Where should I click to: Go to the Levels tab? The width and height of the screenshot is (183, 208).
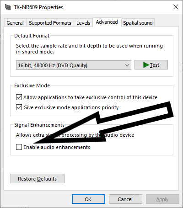(83, 23)
